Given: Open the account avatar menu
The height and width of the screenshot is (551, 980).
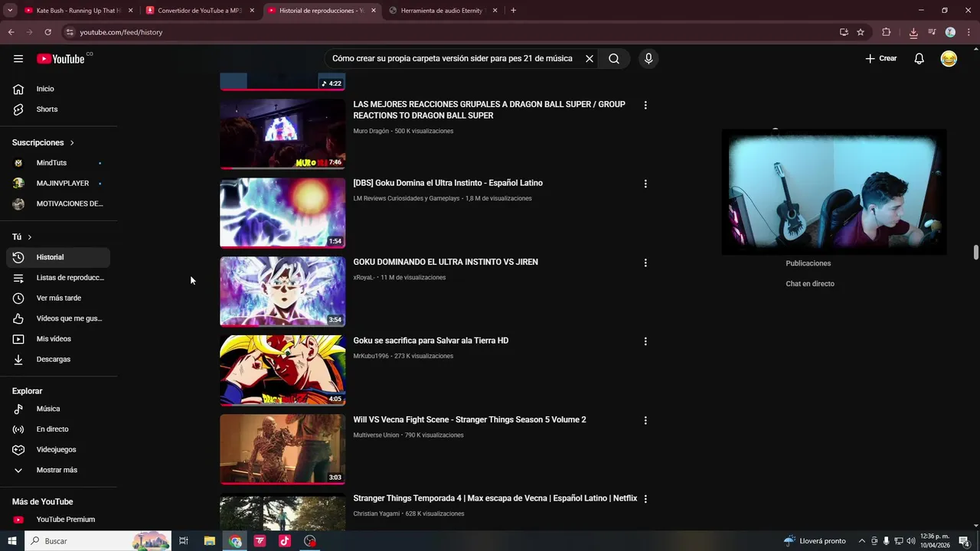Looking at the screenshot, I should tap(949, 59).
